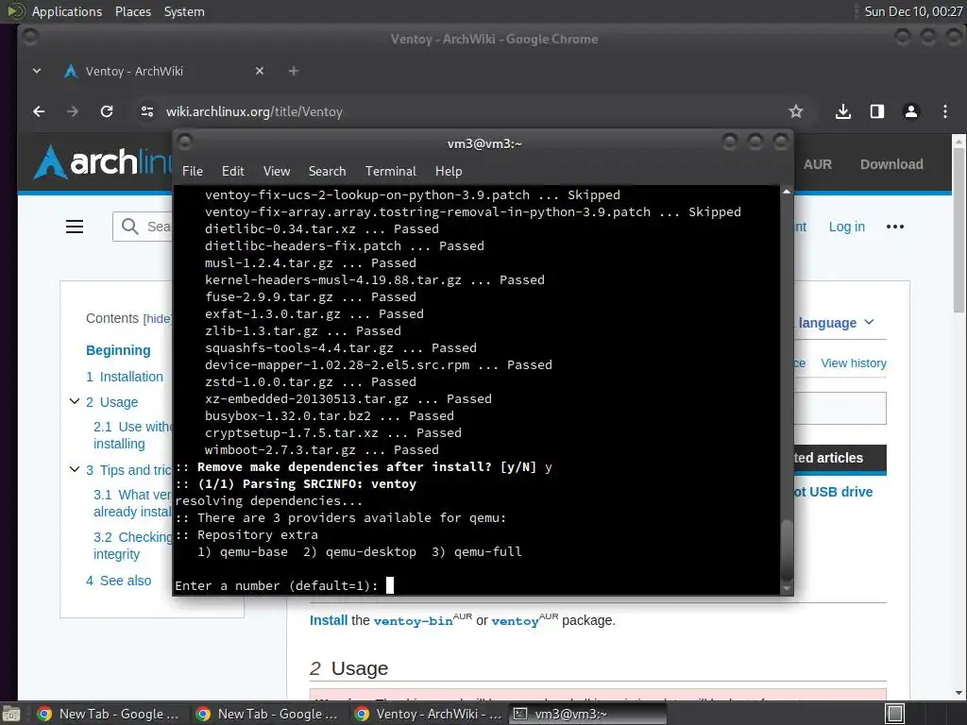Go to 3.2 Checking integrity entry
The image size is (967, 725).
tap(132, 546)
